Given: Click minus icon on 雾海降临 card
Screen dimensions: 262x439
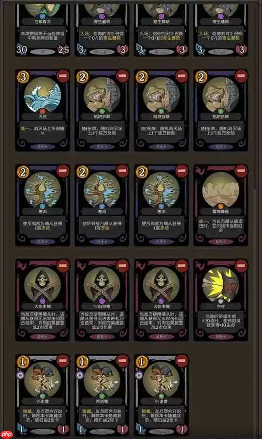Looking at the screenshot, I should [241, 171].
